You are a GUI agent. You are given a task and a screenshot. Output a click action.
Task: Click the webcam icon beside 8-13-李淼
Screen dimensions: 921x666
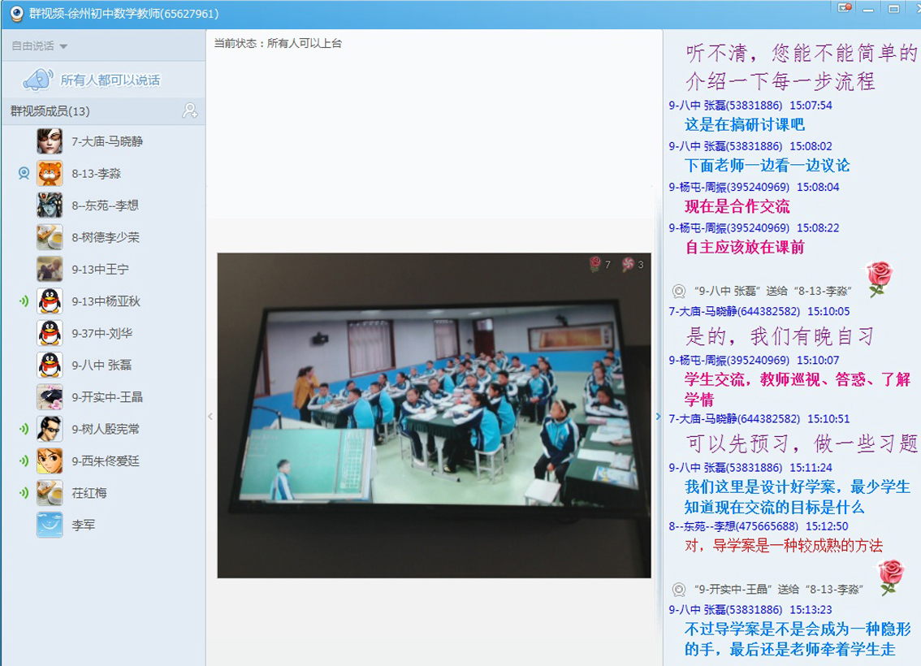pos(24,173)
